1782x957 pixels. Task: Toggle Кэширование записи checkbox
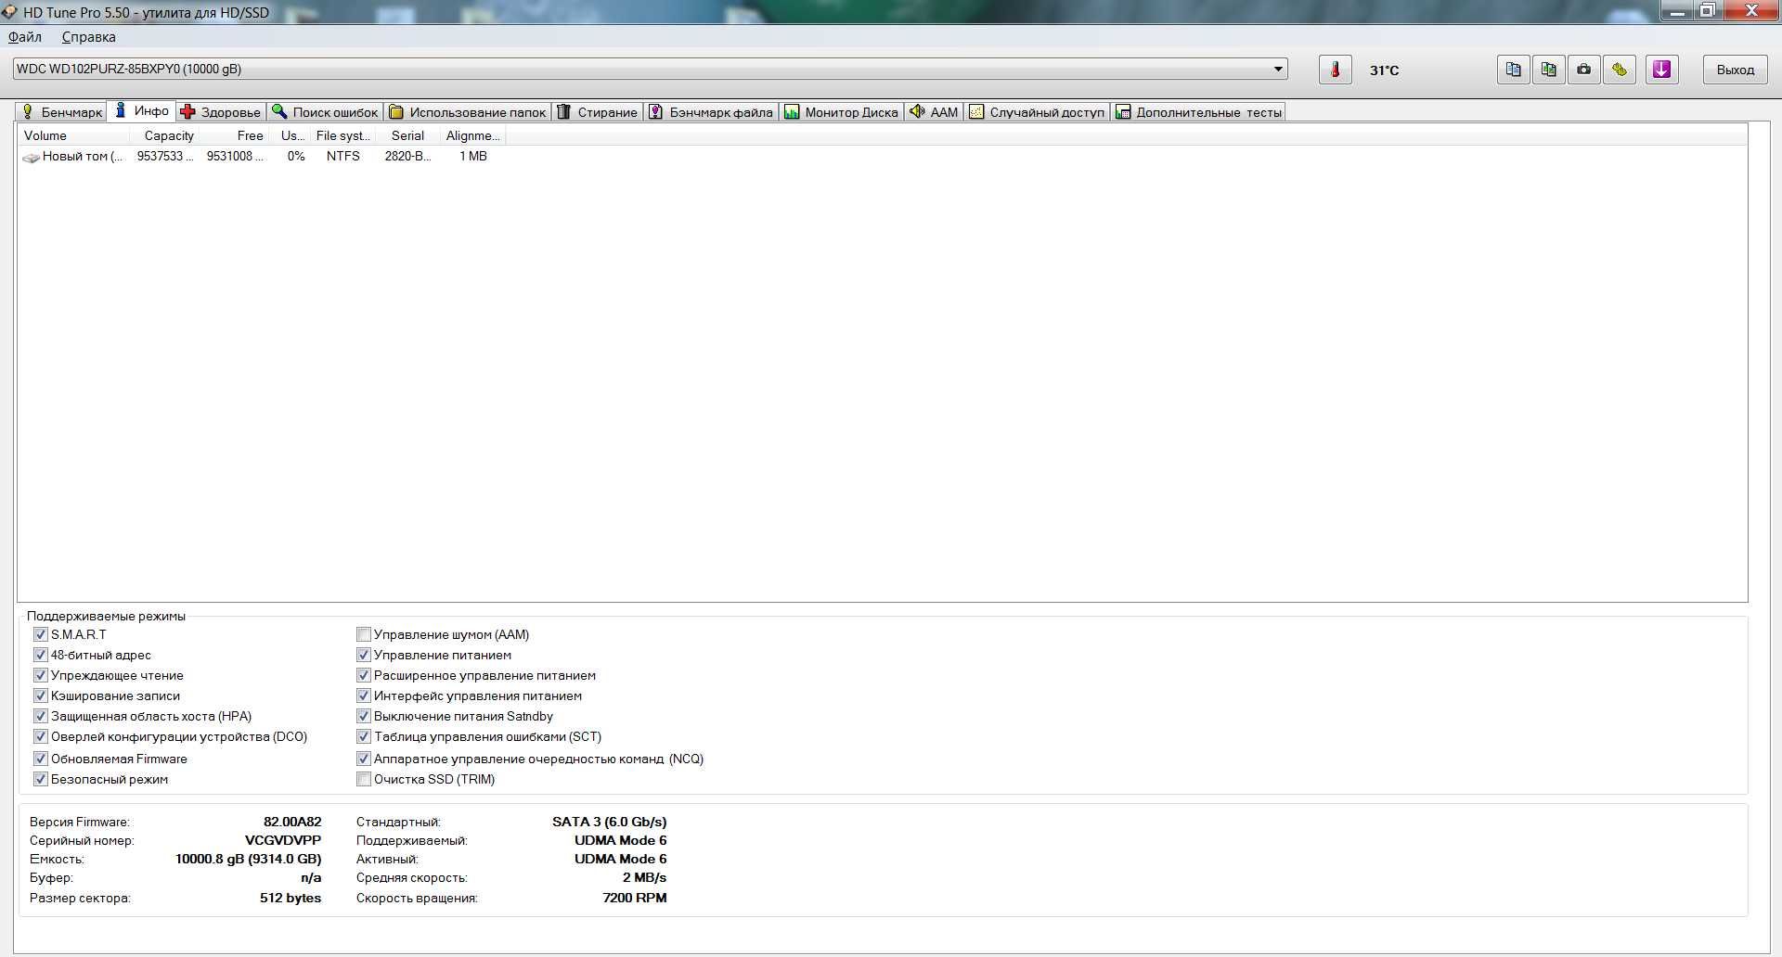(x=40, y=695)
